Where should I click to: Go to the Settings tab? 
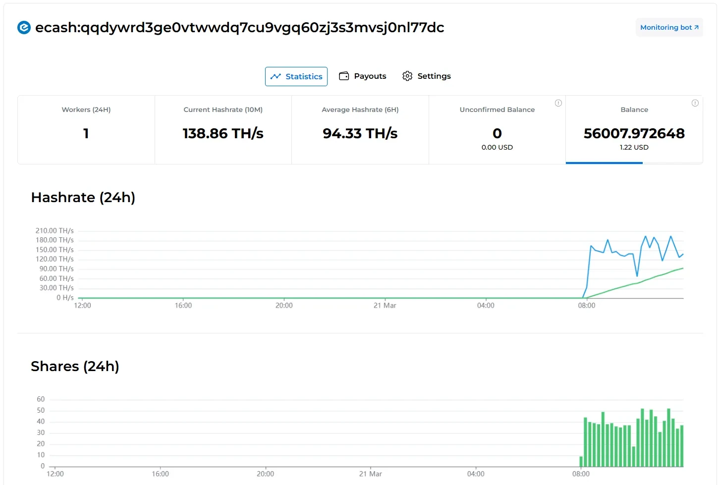click(x=427, y=76)
